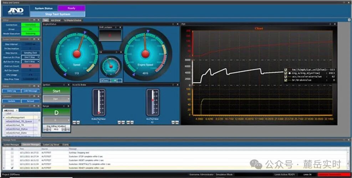The width and height of the screenshot is (352, 178).
Task: Open the CAN Message dialog
Action: pos(31,91)
